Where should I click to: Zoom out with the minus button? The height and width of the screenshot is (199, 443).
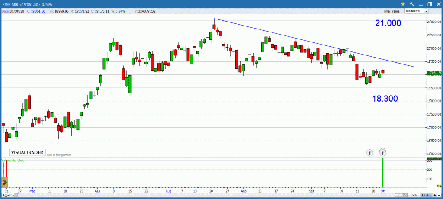pos(440,195)
